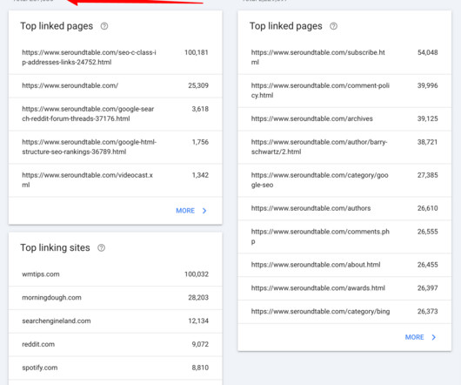Select google-search-reddit-forum-threads-37176 row
This screenshot has height=385, width=461.
[115, 114]
